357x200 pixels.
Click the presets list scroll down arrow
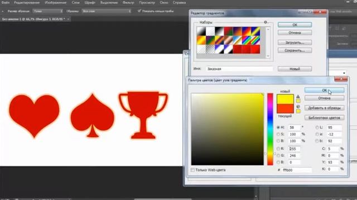[x=268, y=56]
